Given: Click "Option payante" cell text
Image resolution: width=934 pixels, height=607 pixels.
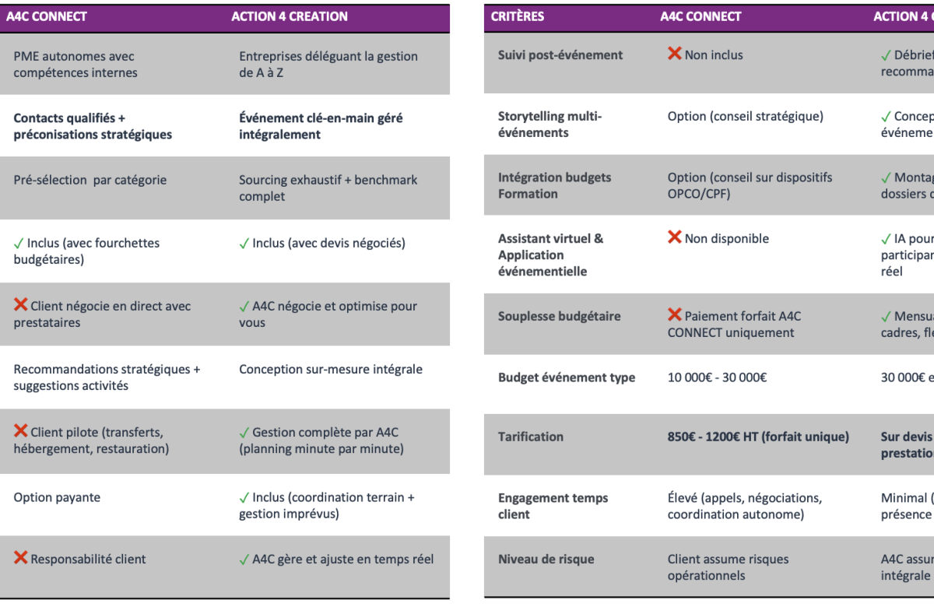Looking at the screenshot, I should click(57, 497).
